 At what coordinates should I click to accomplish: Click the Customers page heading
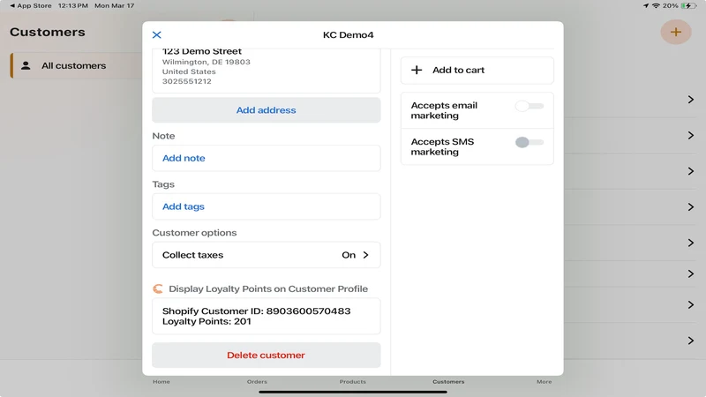pos(48,32)
